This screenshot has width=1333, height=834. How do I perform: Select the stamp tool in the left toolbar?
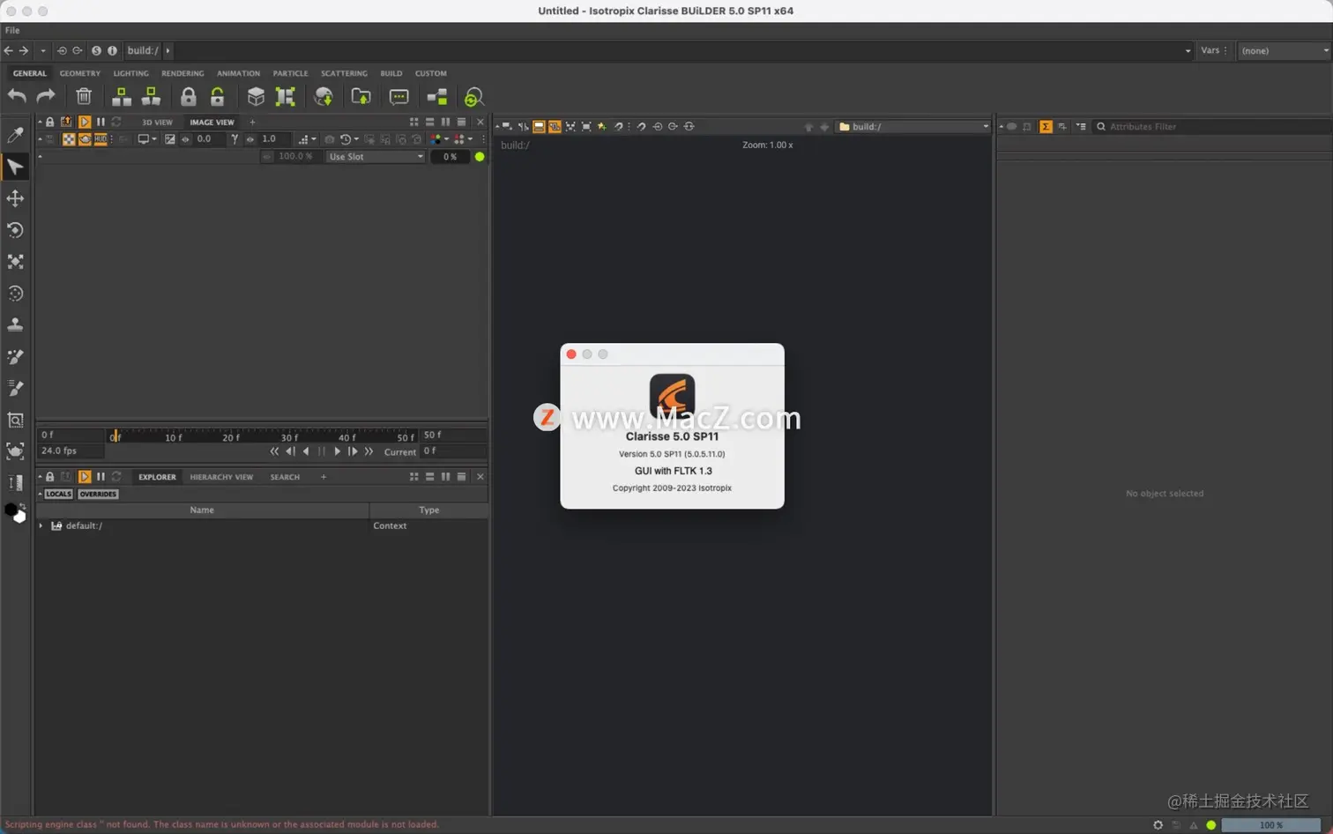tap(15, 325)
